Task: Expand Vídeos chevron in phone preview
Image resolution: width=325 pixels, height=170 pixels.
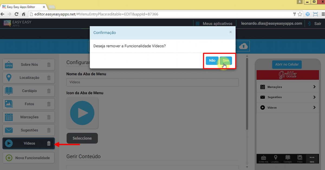Action: pos(314,107)
